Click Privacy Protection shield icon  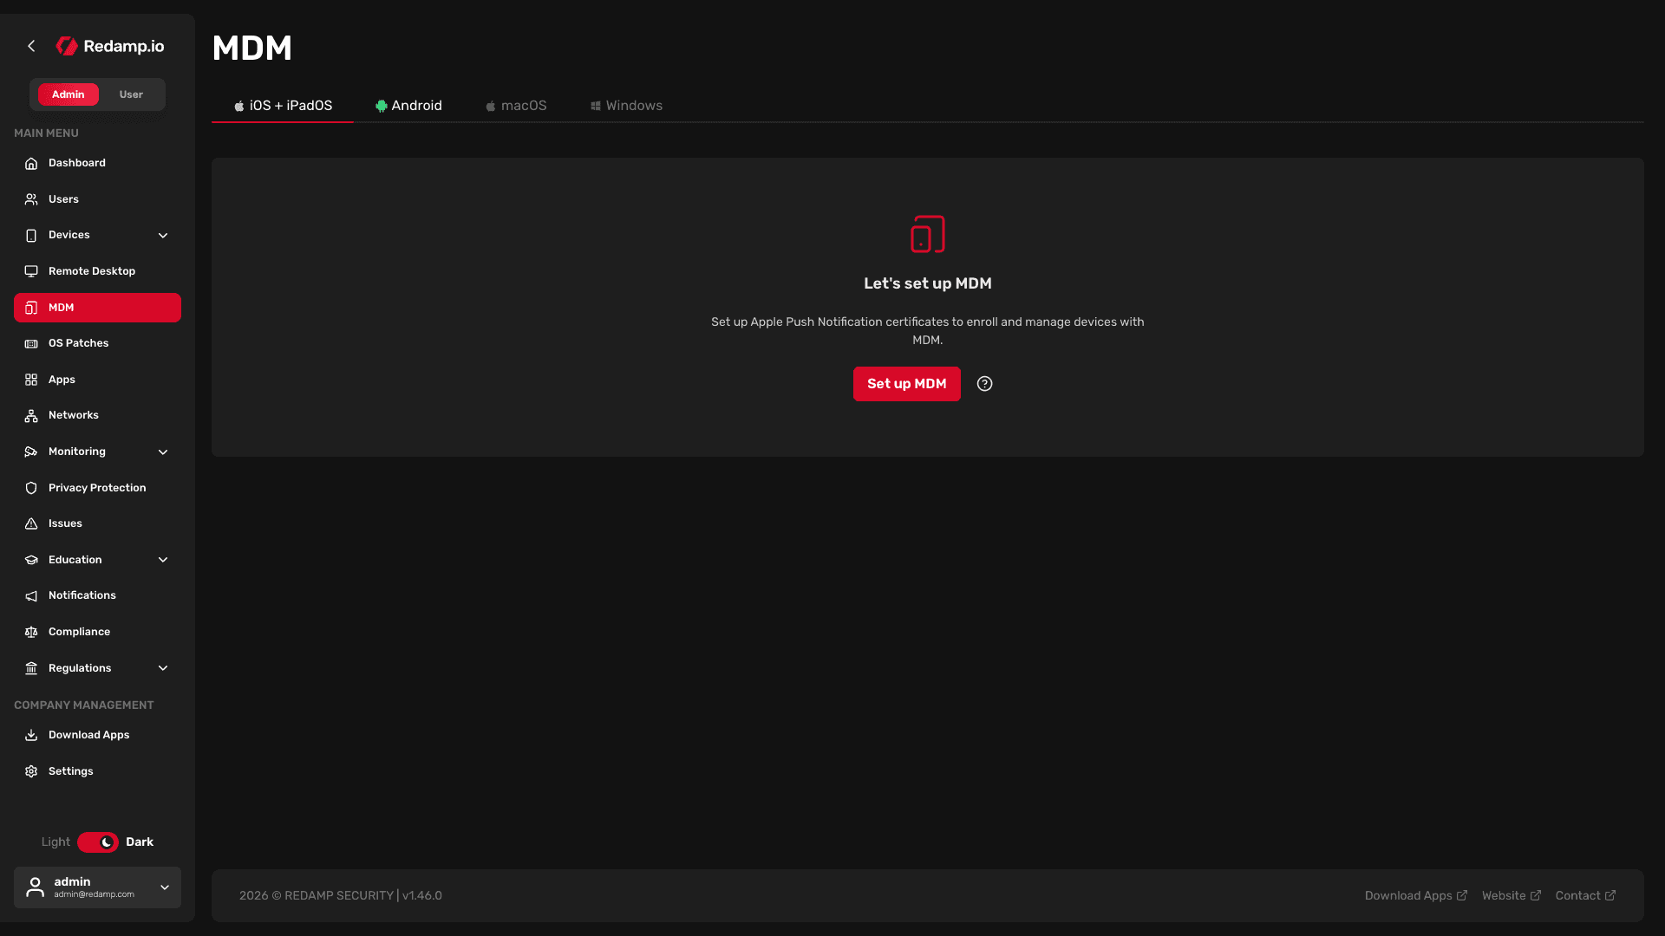click(x=31, y=488)
